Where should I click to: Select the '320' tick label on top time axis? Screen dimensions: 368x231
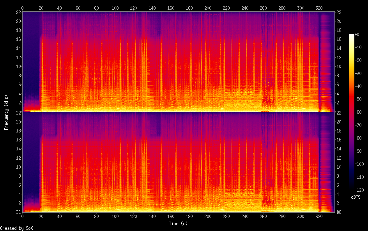319,8
